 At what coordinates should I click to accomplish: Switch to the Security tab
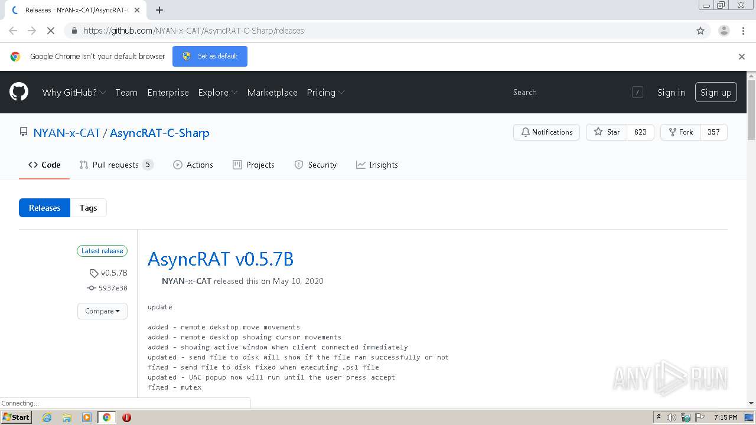pos(315,165)
